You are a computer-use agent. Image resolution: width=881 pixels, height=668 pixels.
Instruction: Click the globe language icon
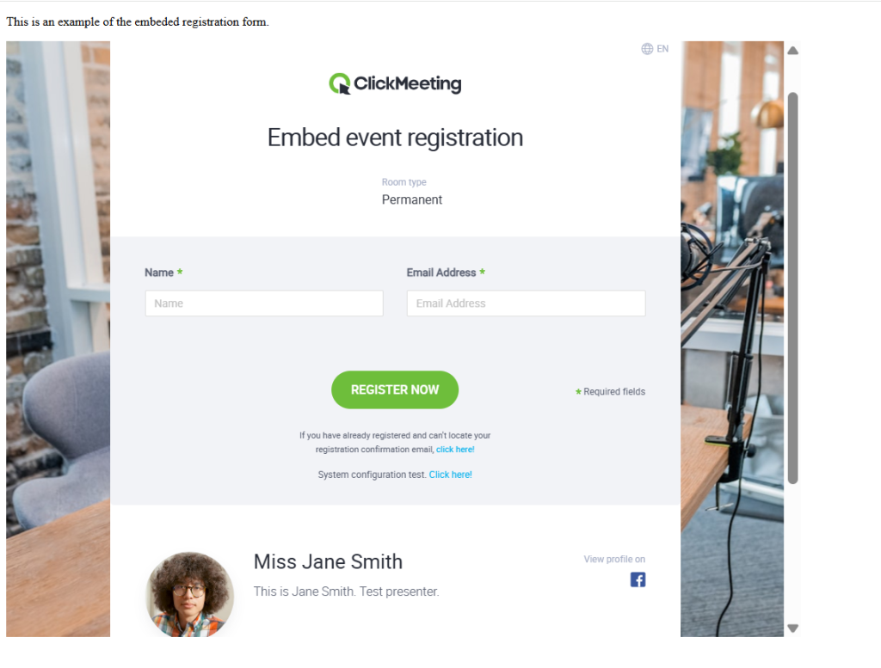pos(647,49)
